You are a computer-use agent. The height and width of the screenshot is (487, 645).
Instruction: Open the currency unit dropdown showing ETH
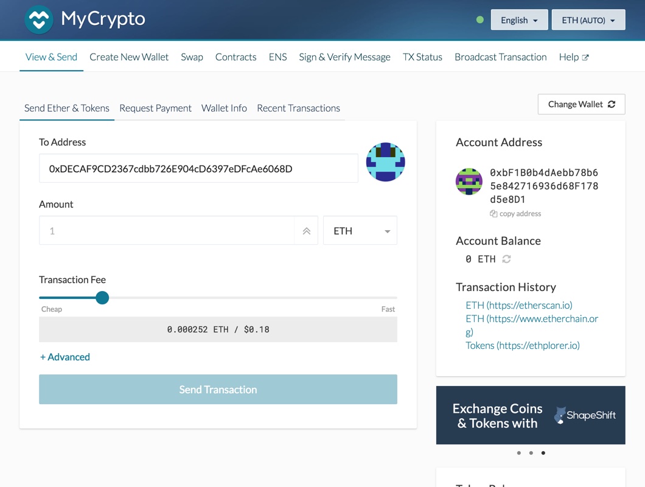pos(360,230)
